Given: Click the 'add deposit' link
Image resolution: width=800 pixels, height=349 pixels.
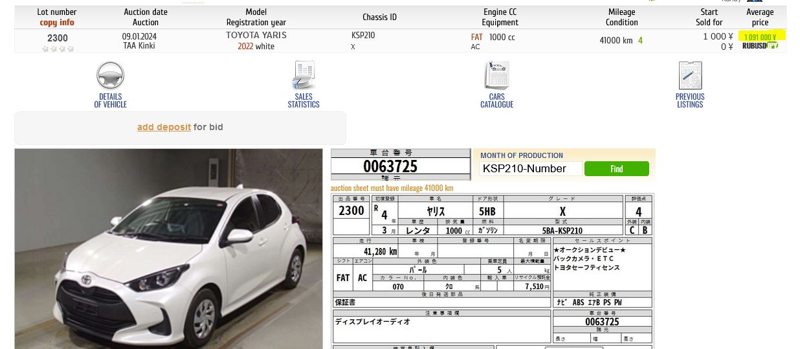Looking at the screenshot, I should pos(164,127).
